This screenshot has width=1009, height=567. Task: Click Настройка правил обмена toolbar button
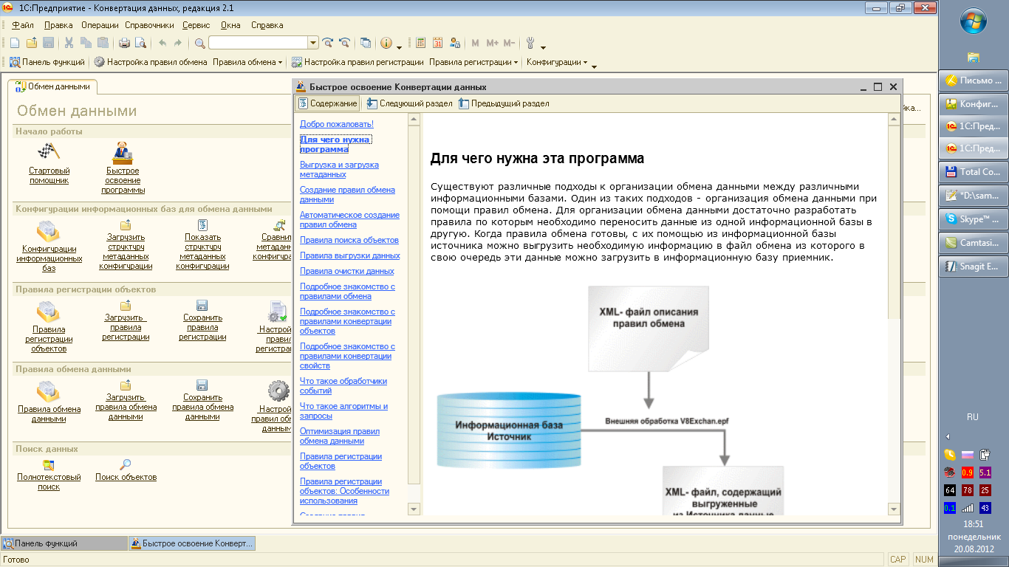coord(151,63)
